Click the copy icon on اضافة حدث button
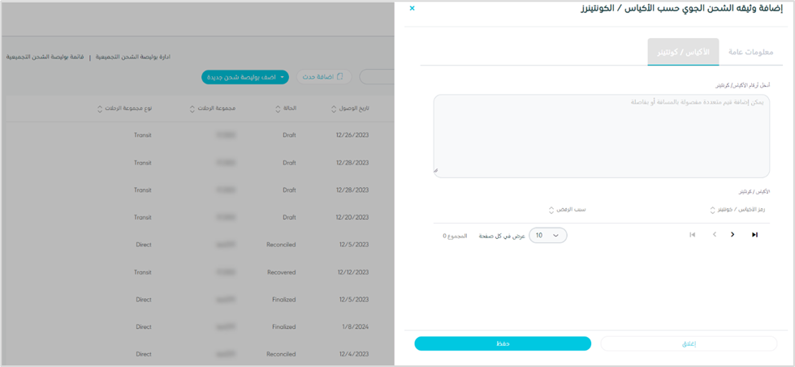Screen dimensions: 795x367 [x=340, y=77]
